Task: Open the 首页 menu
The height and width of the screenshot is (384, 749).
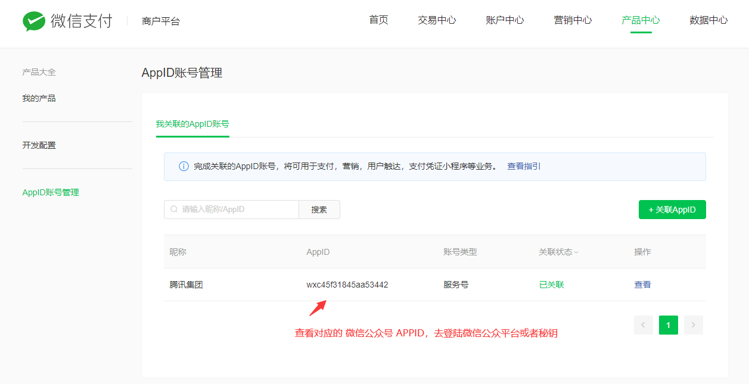Action: [378, 20]
